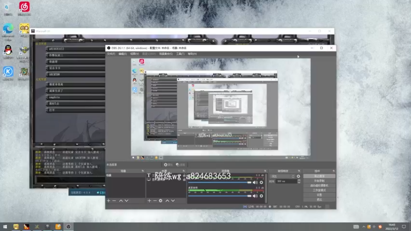Click the chat input box in the Warcraft III window
This screenshot has width=411, height=231.
pos(70,180)
